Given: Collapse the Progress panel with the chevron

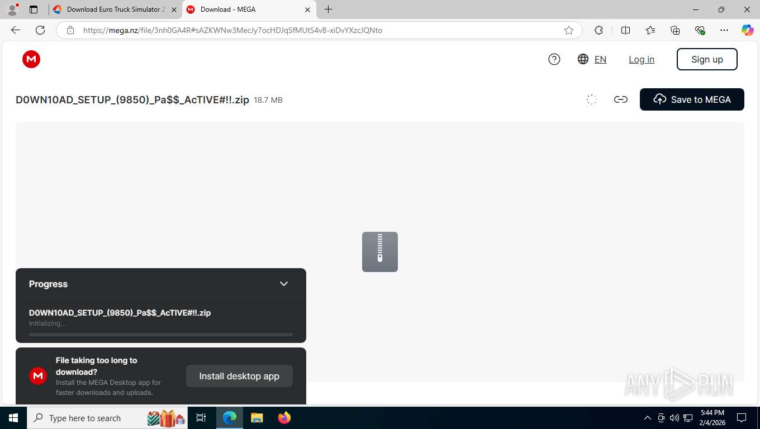Looking at the screenshot, I should (284, 284).
